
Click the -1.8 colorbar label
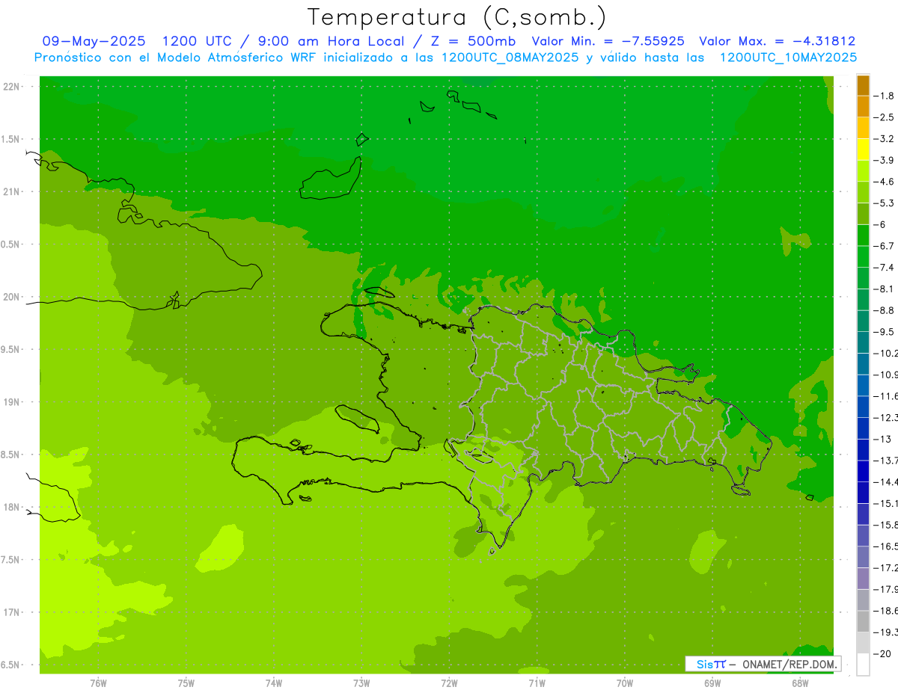885,96
